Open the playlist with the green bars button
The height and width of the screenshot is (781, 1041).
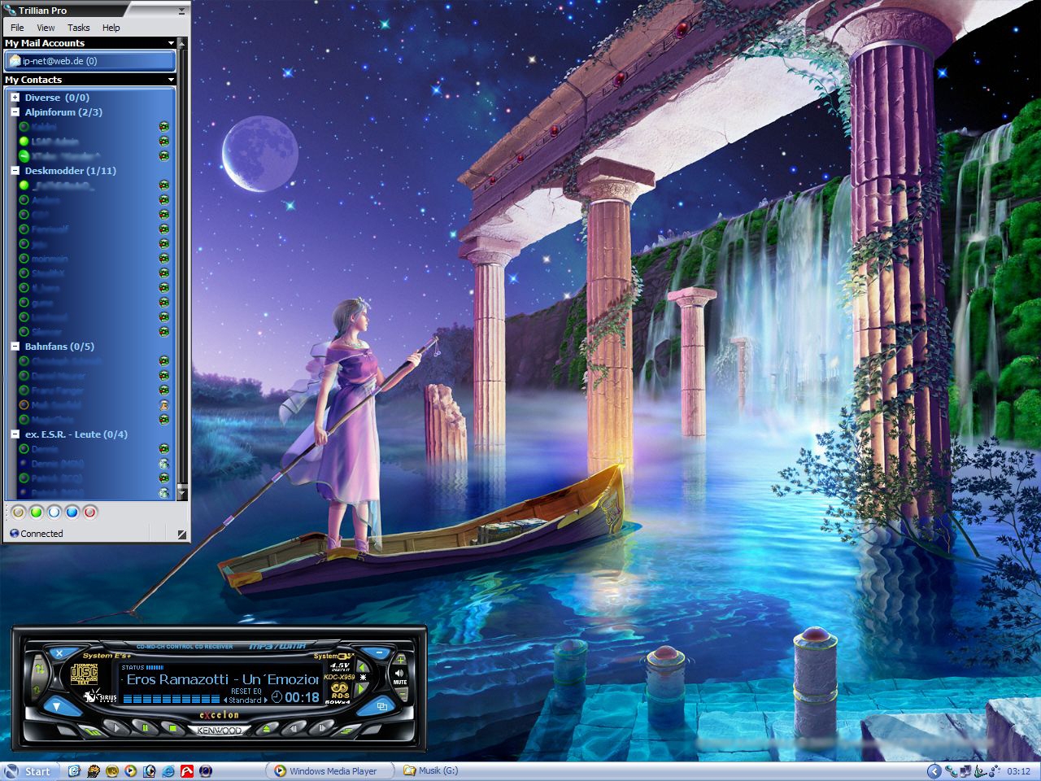pyautogui.click(x=93, y=732)
